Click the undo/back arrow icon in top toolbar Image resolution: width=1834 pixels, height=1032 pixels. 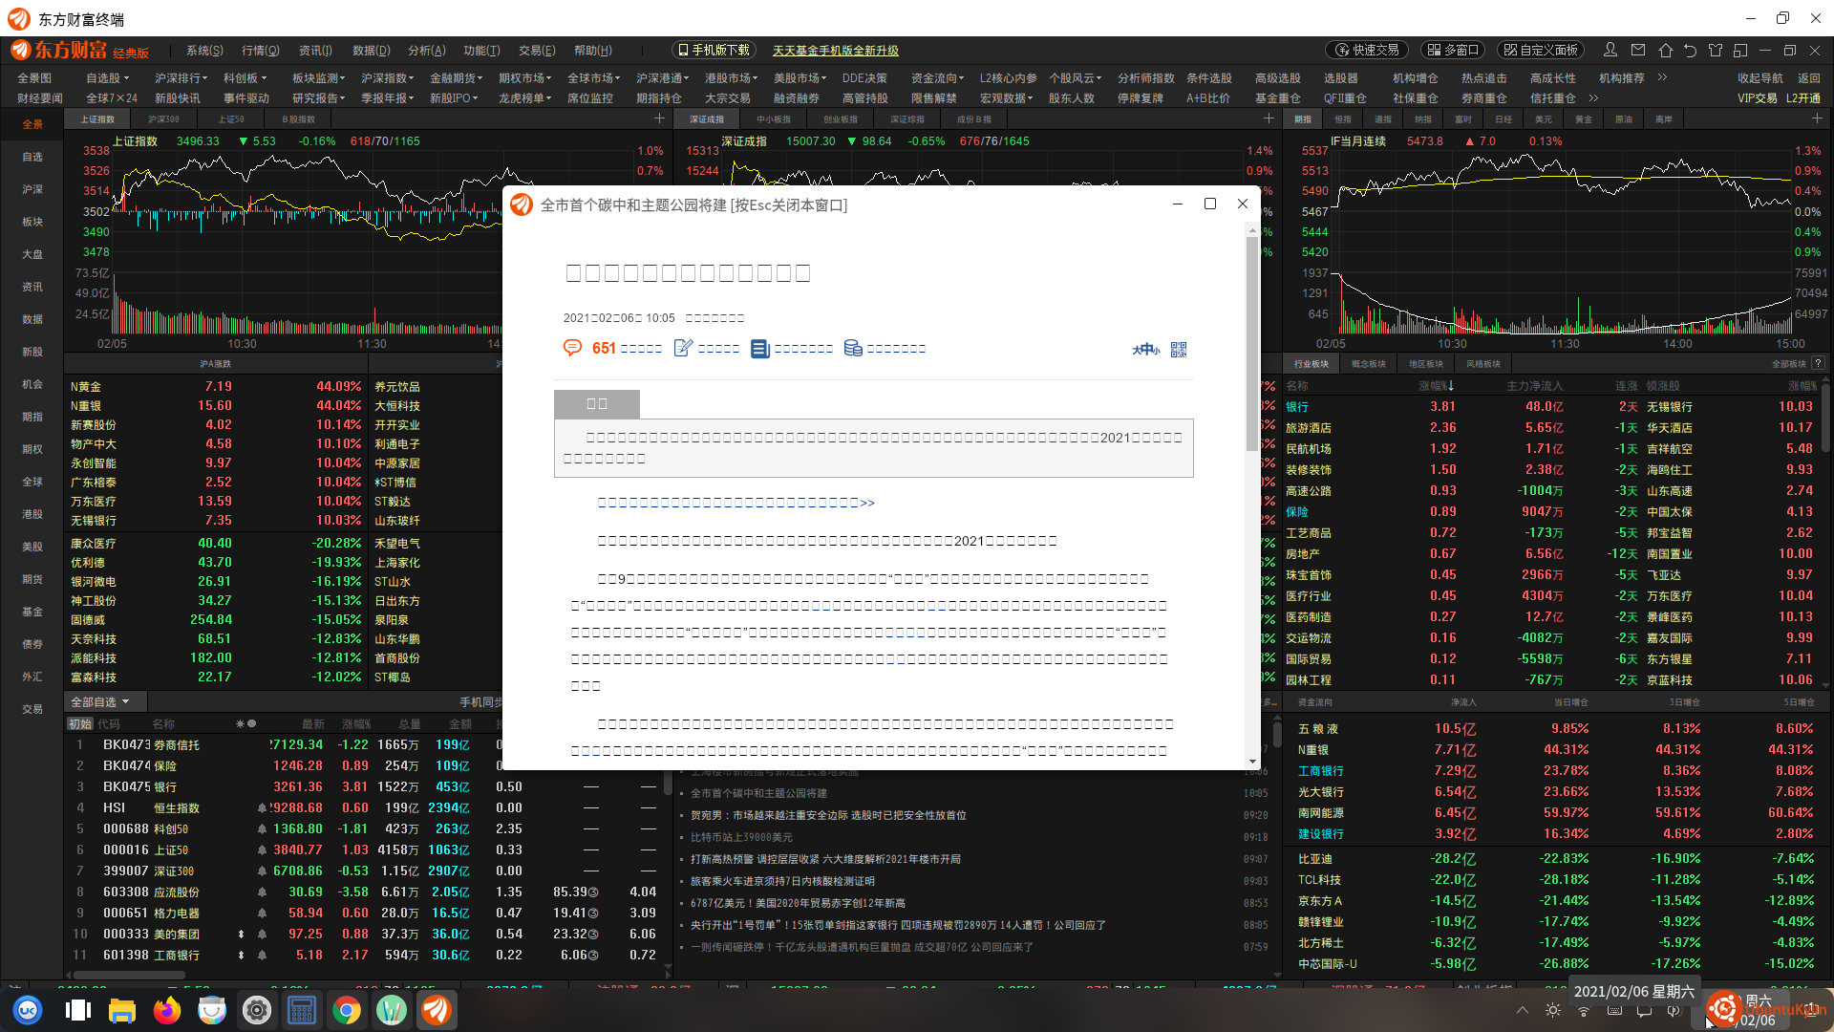pyautogui.click(x=1690, y=50)
